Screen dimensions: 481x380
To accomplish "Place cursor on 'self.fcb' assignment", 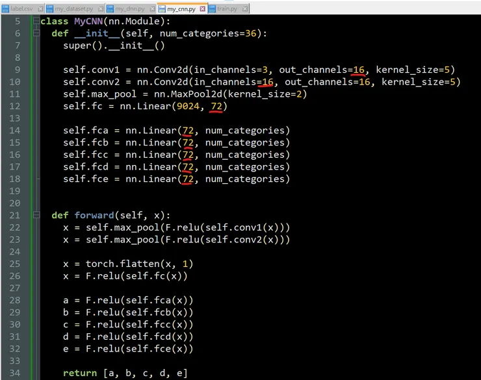I will click(x=86, y=142).
